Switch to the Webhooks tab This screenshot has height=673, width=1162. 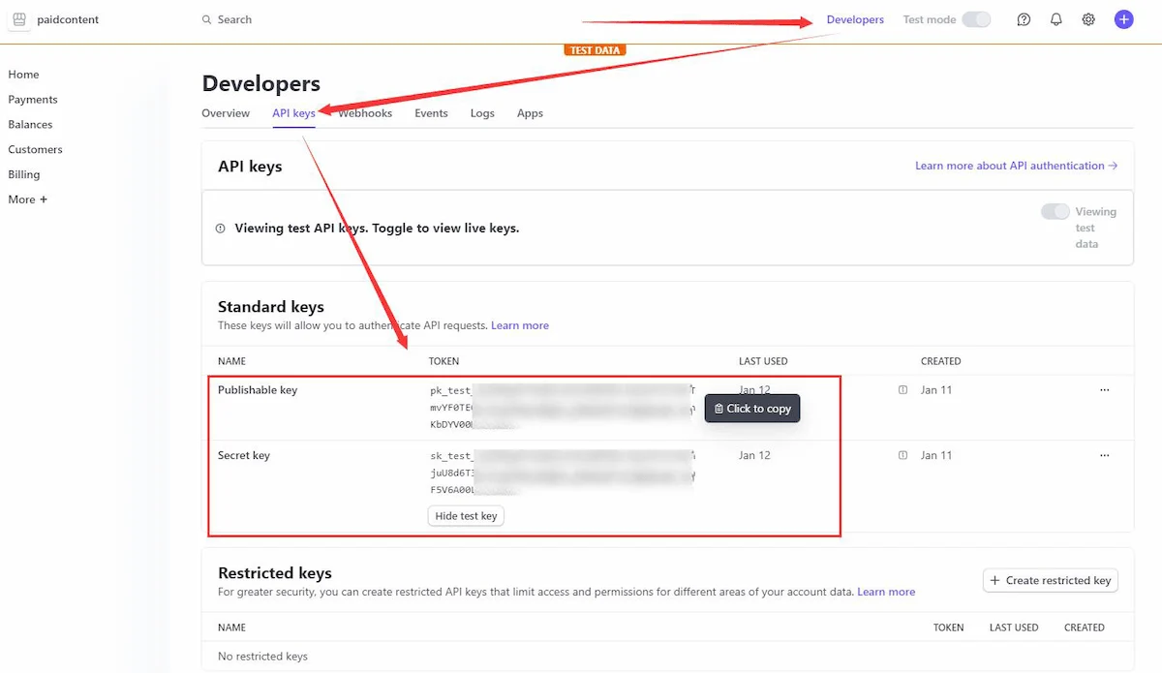(365, 113)
